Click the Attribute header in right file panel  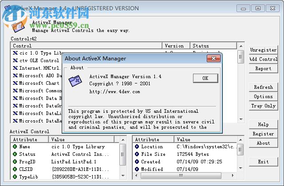click(154, 139)
